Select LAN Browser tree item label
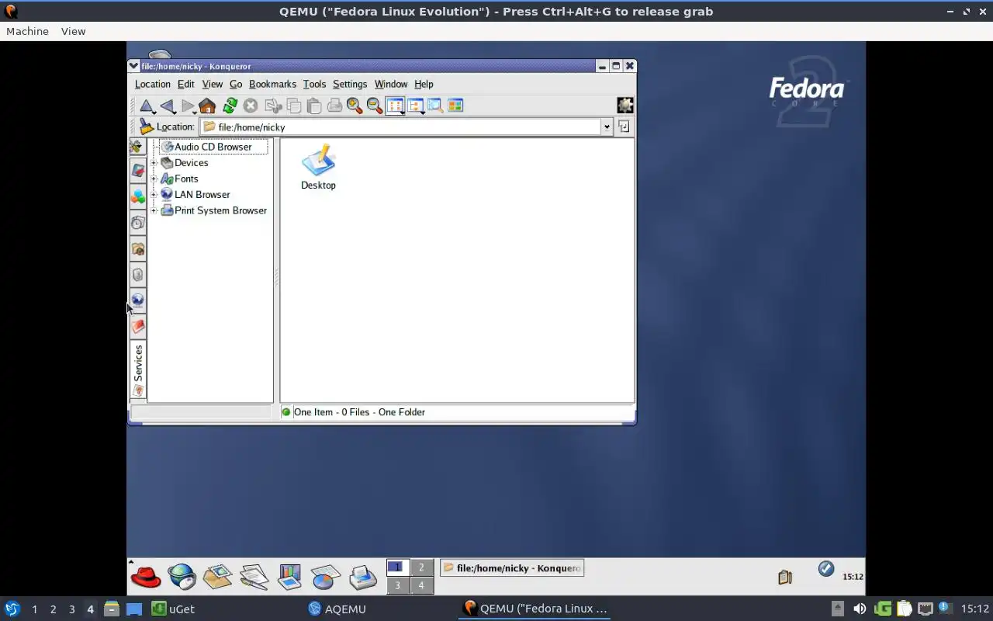 (202, 195)
